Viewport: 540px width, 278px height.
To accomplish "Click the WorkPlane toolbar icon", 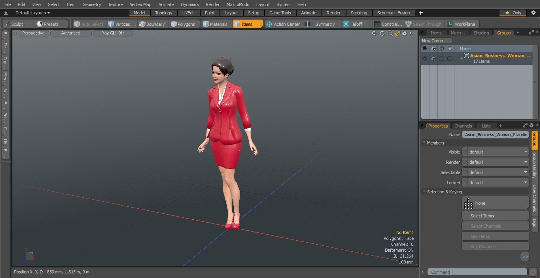I will pyautogui.click(x=450, y=24).
